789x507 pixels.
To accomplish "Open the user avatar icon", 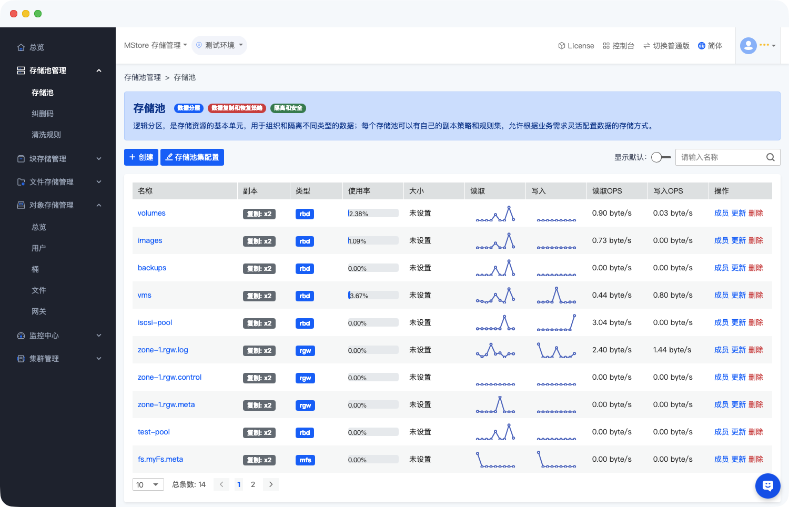I will coord(748,46).
